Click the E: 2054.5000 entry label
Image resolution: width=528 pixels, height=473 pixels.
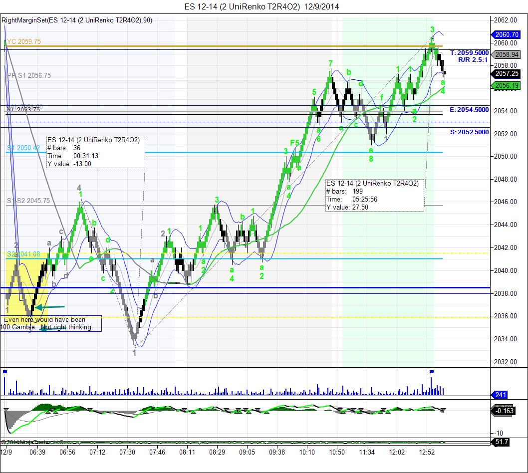pos(469,110)
